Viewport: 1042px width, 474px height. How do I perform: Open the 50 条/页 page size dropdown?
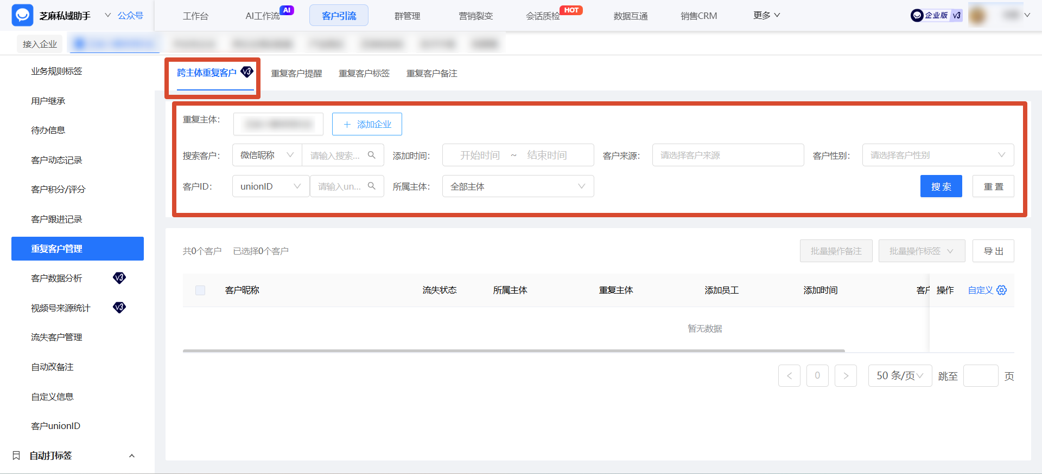[900, 375]
